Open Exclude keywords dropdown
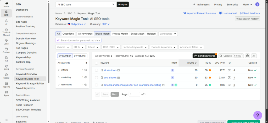Viewport: 268px width, 123px height. [x=164, y=47]
